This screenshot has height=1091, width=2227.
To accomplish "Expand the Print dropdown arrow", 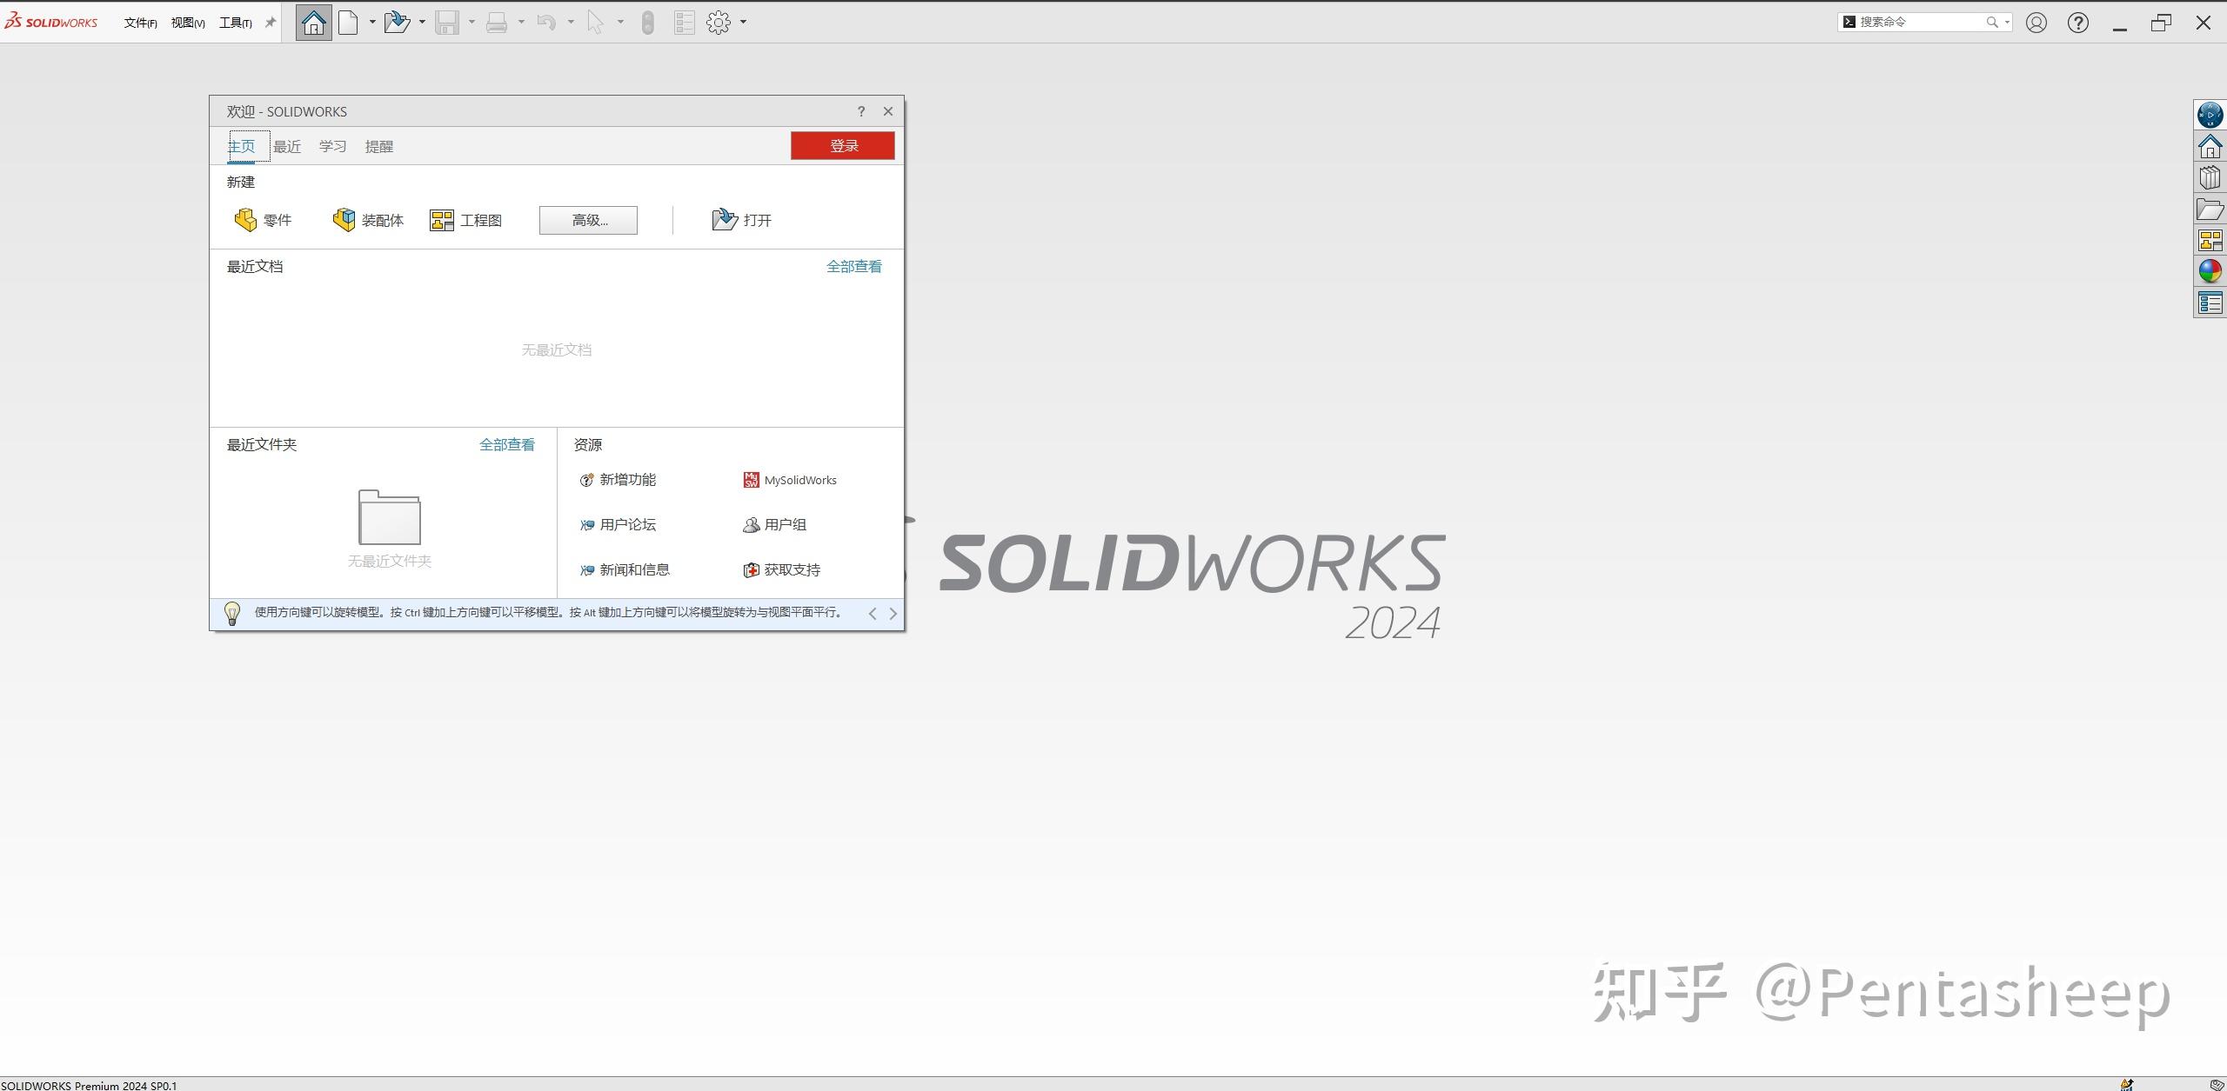I will pyautogui.click(x=521, y=23).
